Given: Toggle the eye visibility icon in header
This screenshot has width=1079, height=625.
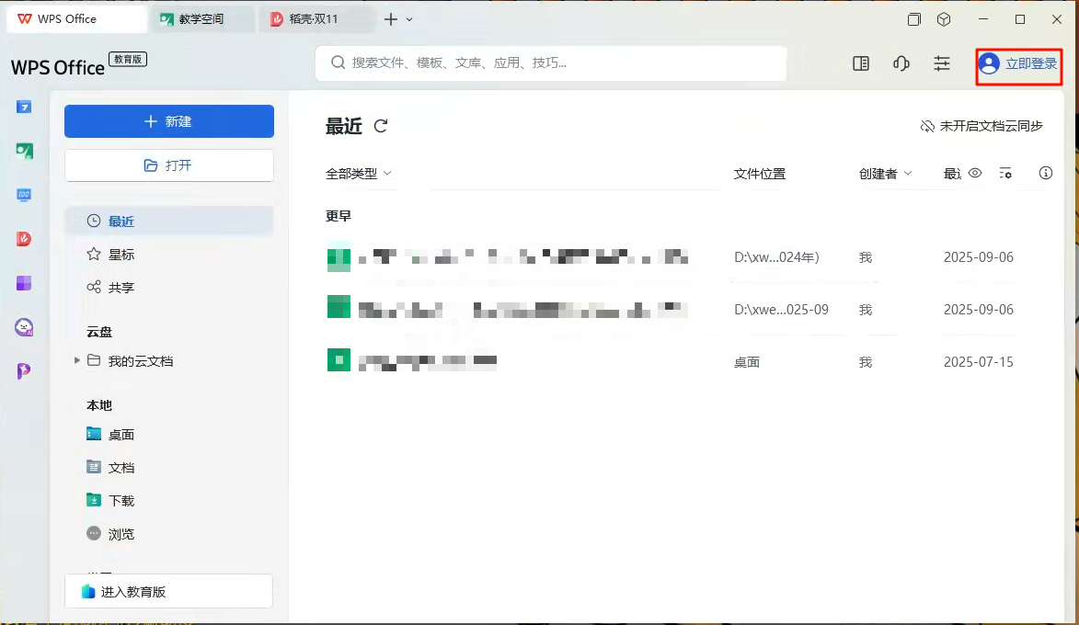Looking at the screenshot, I should click(x=975, y=173).
